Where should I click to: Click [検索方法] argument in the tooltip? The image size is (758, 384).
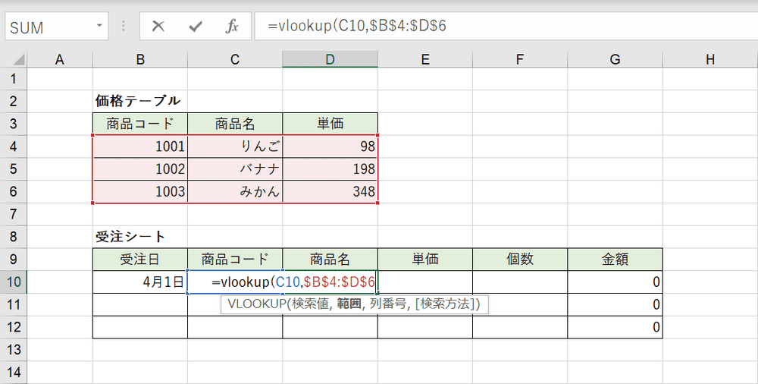click(x=445, y=304)
